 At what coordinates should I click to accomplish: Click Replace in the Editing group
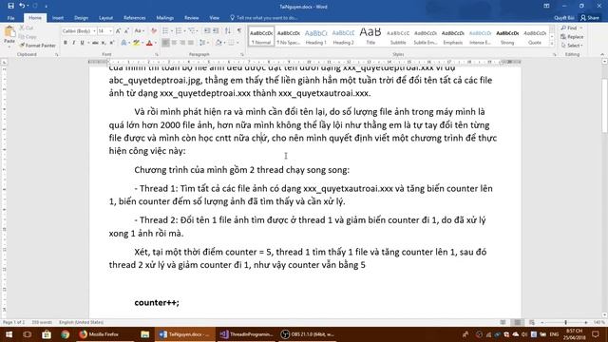pyautogui.click(x=572, y=37)
